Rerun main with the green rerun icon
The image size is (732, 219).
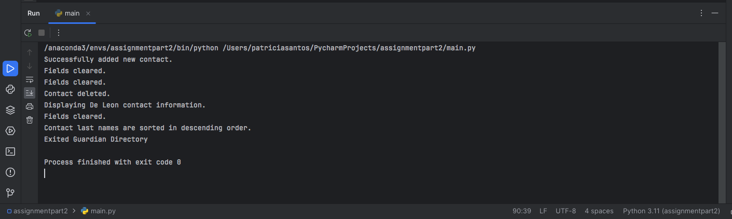28,33
